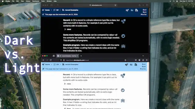
Task: Show tab overview in the dark-mode browser
Action: 147,5
